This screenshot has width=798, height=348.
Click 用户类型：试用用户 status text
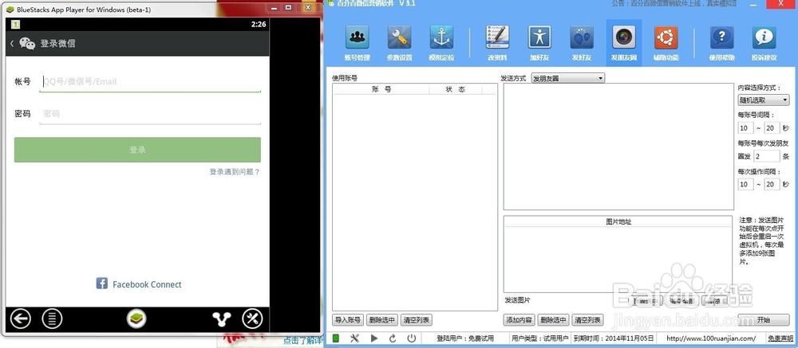[x=540, y=338]
